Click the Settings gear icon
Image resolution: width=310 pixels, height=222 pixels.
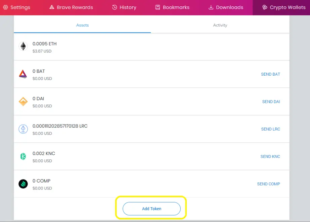5,7
